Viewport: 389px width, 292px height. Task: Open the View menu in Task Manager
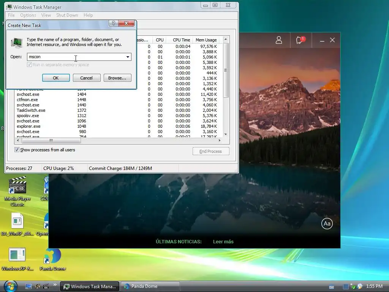(x=46, y=15)
